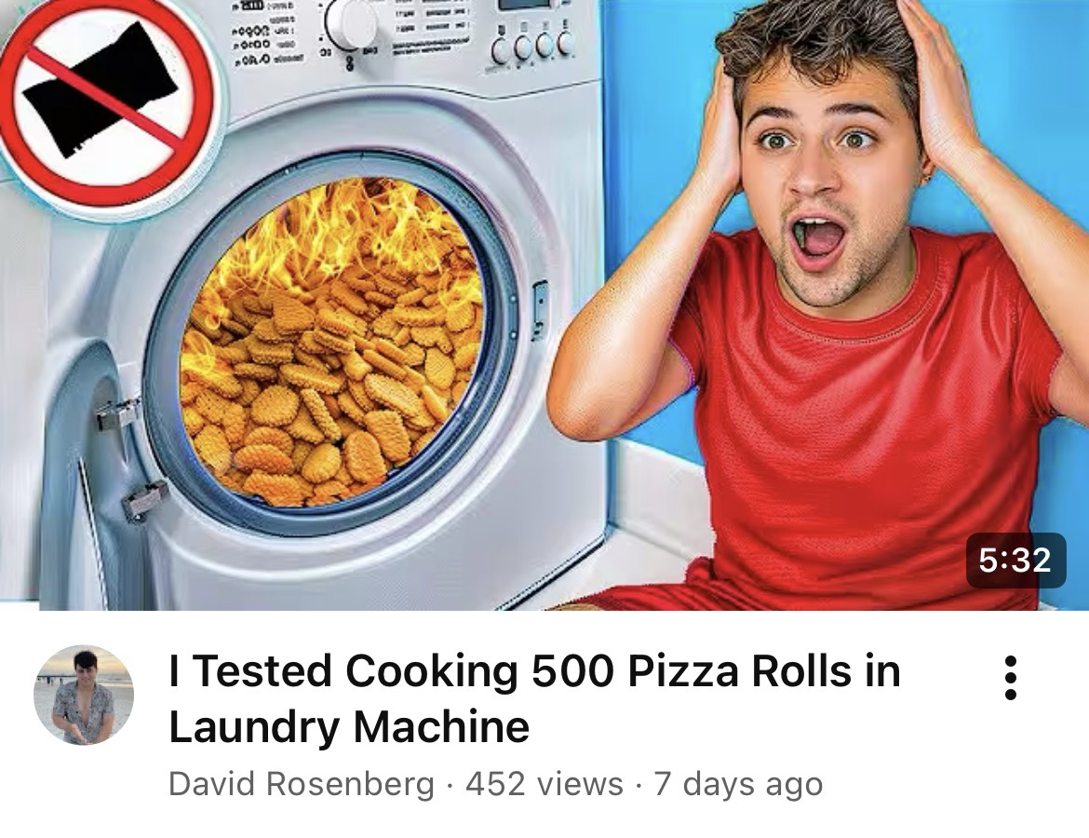
Task: Click the red prohibition sign in thumbnail
Action: 106,101
